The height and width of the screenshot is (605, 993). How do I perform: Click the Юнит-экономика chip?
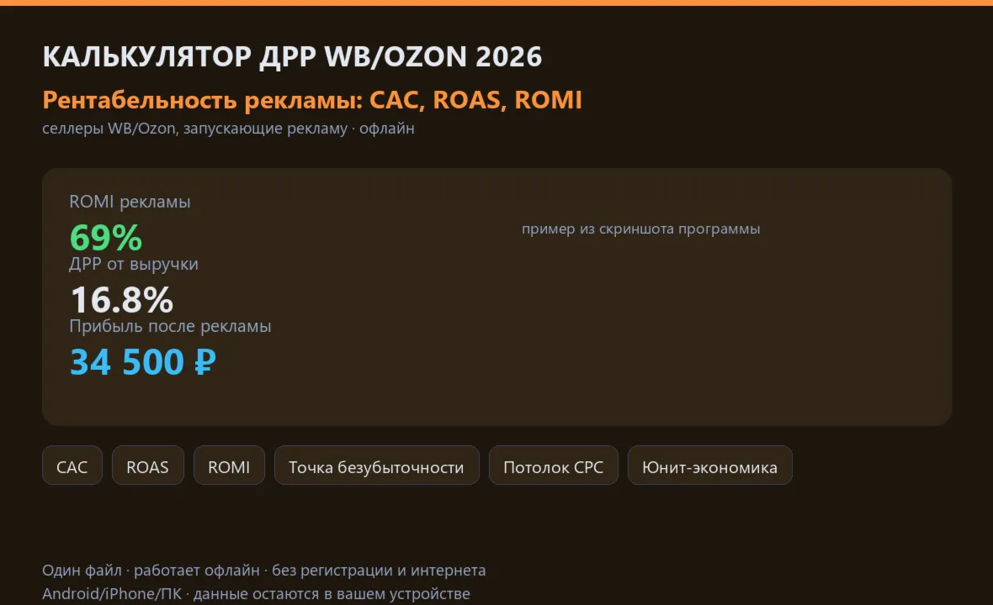point(709,466)
